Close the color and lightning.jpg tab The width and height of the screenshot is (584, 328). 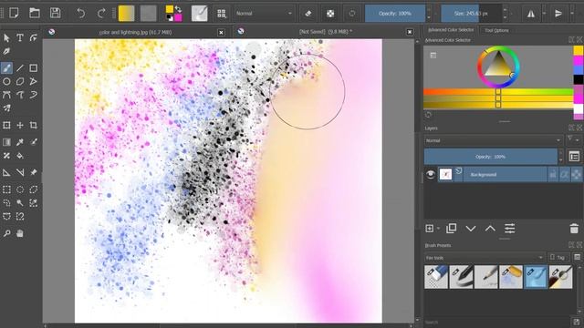coord(221,33)
